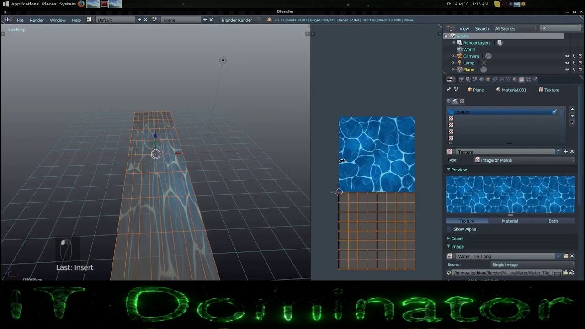The width and height of the screenshot is (585, 329).
Task: Open the Render properties tab
Action: (x=461, y=80)
